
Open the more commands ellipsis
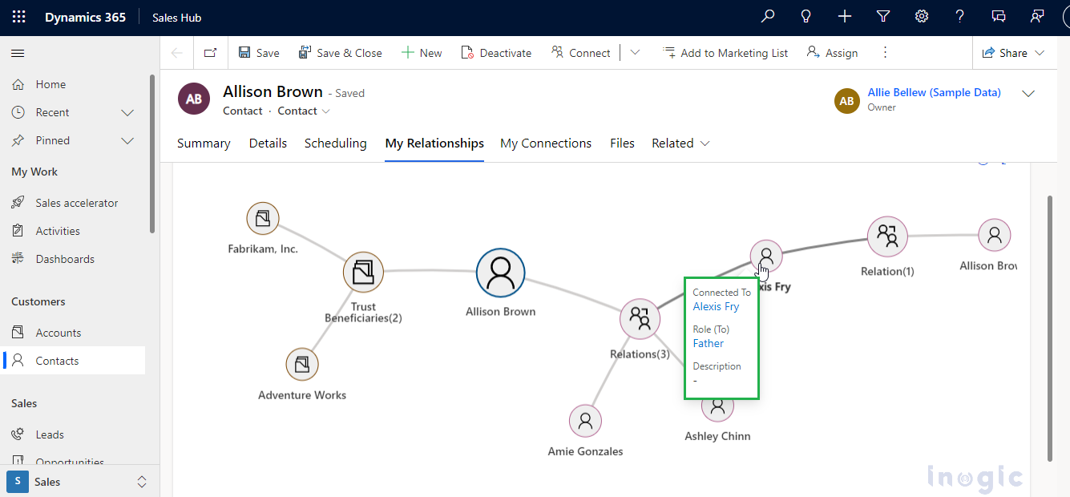(x=885, y=53)
